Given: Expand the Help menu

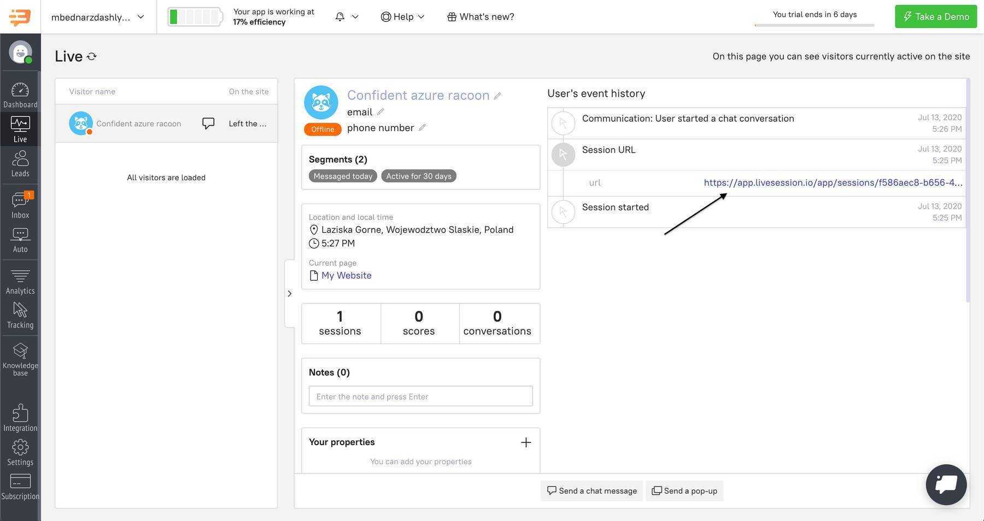Looking at the screenshot, I should (403, 17).
